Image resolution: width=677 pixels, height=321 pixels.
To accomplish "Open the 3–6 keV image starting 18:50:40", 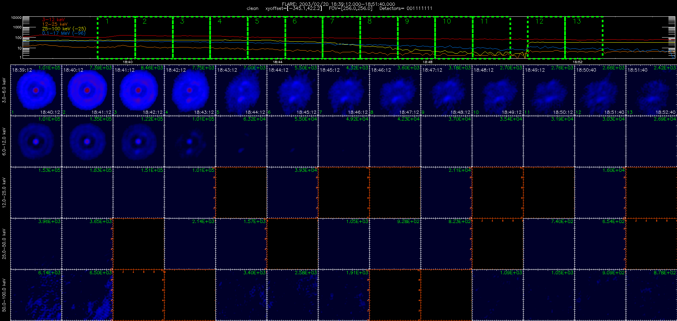I will pyautogui.click(x=600, y=90).
